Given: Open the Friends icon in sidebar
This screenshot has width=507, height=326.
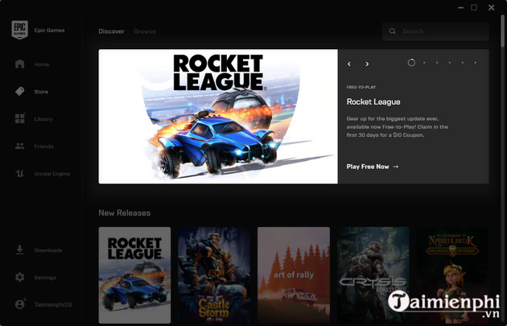Looking at the screenshot, I should tap(20, 146).
